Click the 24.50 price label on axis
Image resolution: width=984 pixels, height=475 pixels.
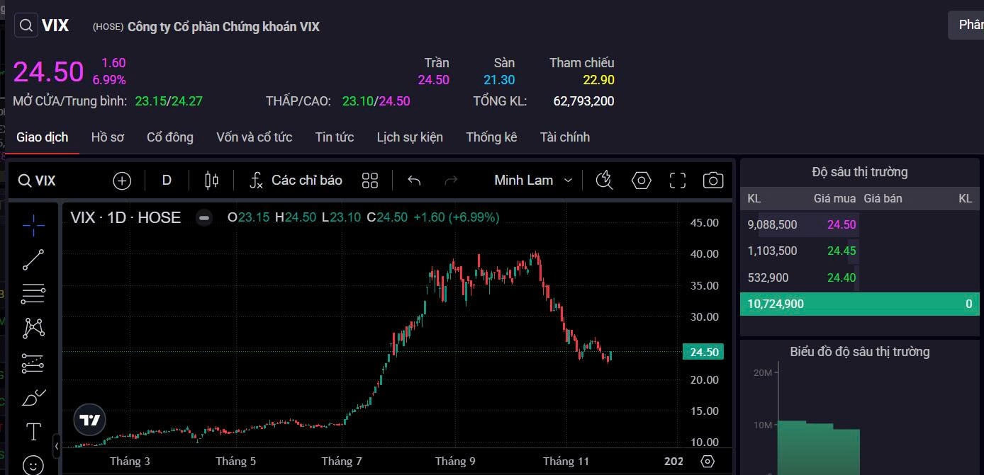click(x=703, y=352)
